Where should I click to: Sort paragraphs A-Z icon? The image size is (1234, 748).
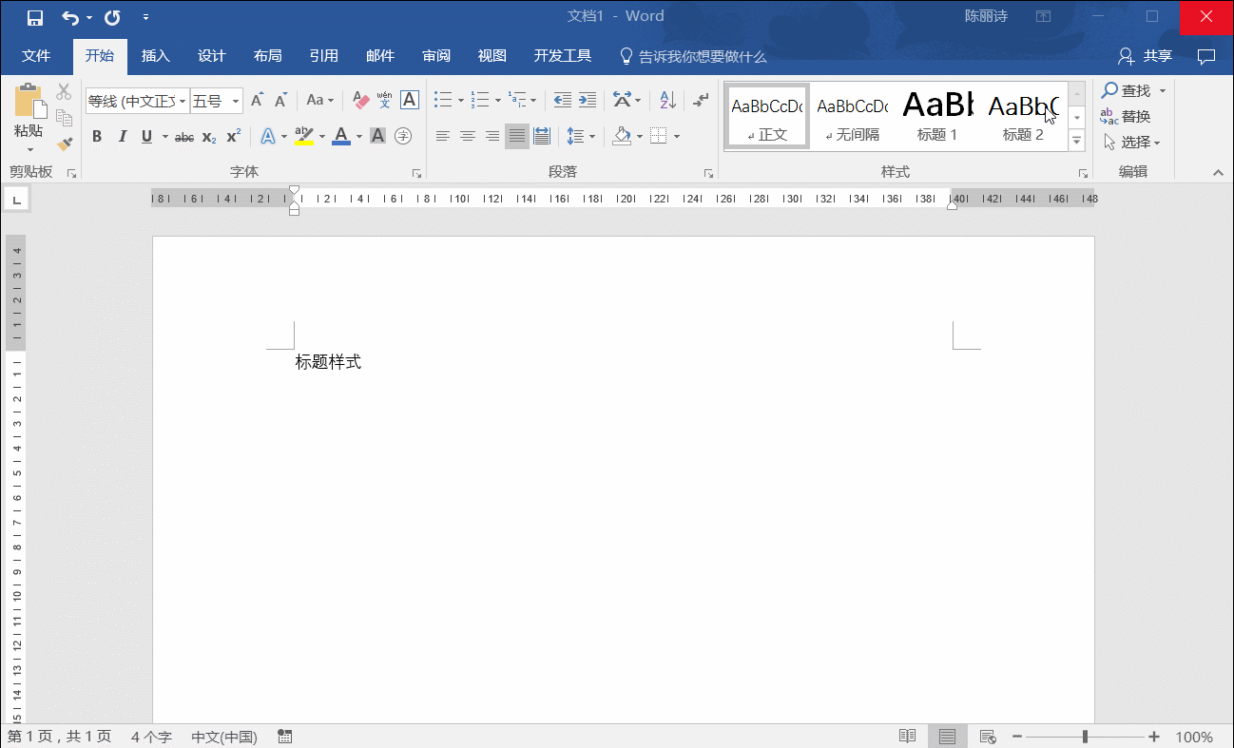[667, 100]
